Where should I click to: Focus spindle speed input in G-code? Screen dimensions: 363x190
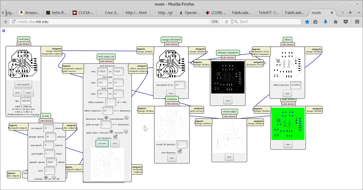coord(51,162)
